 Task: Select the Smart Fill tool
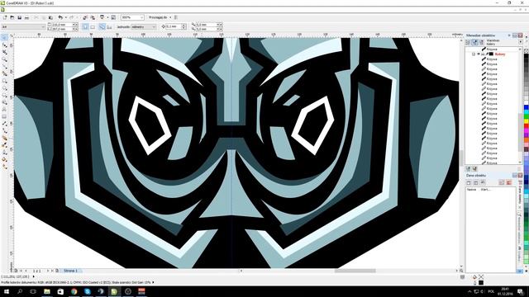tap(4, 73)
